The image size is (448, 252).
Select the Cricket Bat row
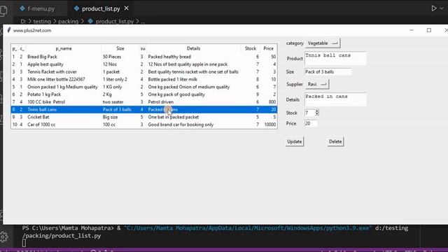[x=144, y=117]
